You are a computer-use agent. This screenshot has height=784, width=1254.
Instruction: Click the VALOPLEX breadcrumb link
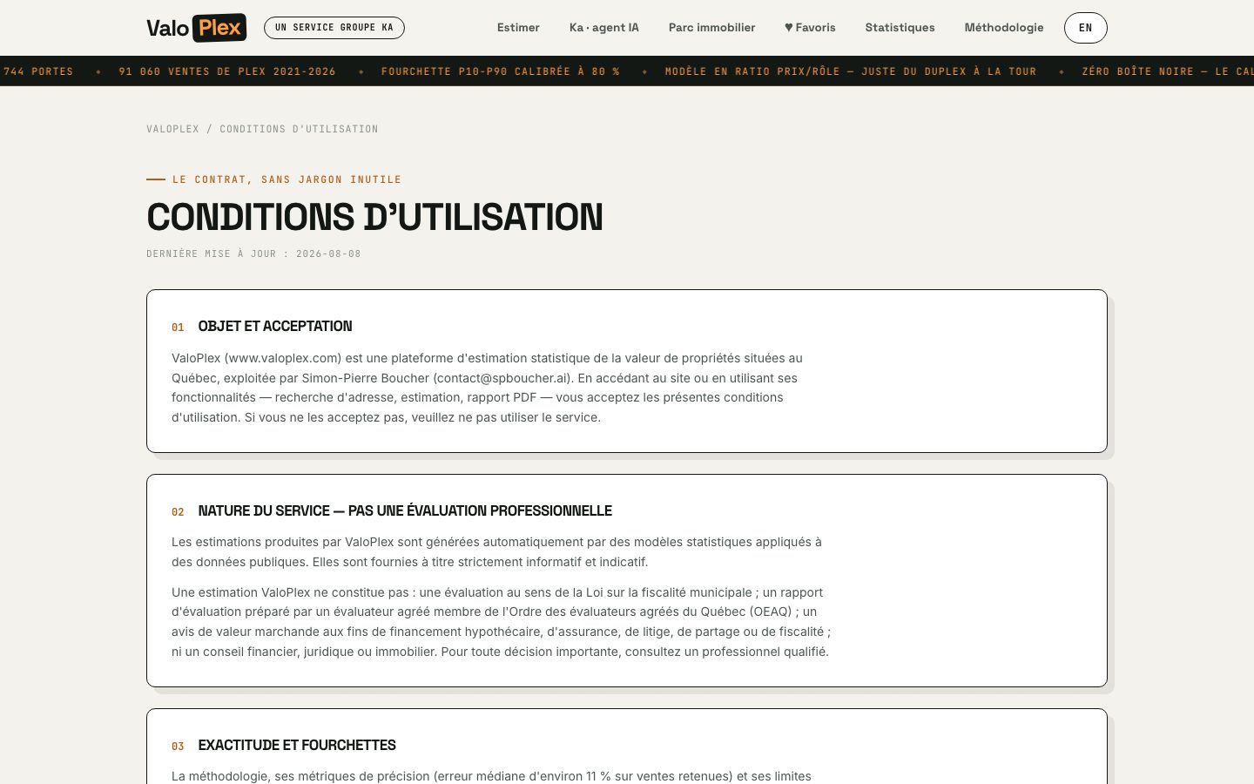point(172,129)
